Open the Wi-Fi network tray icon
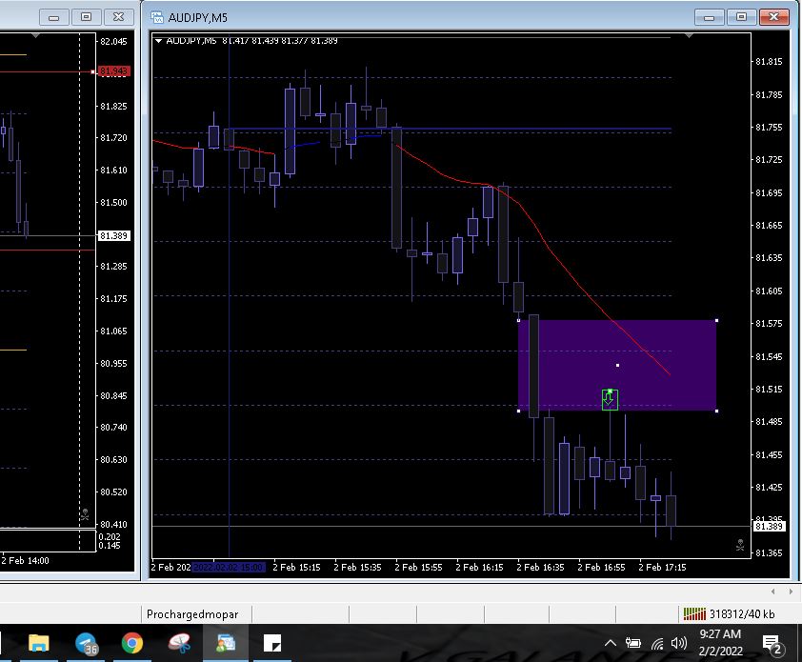Screen dimensions: 802x662 click(657, 644)
